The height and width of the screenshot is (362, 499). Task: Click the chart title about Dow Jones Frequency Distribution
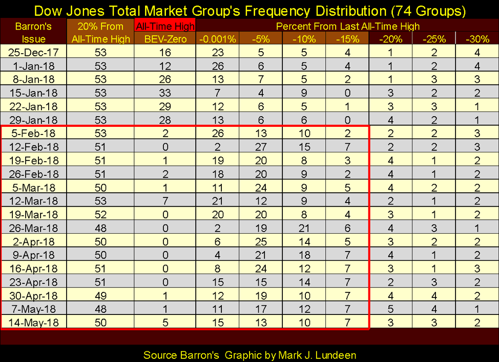[x=250, y=11]
